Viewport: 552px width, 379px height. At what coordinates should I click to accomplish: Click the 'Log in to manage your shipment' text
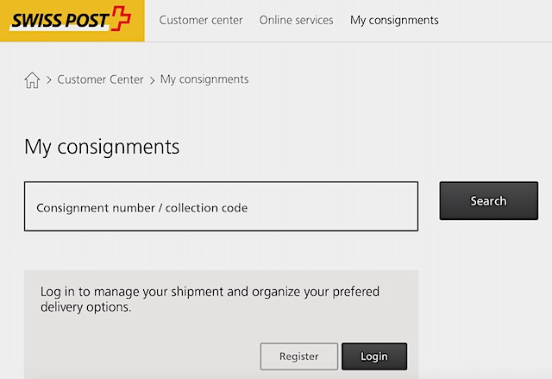(210, 299)
